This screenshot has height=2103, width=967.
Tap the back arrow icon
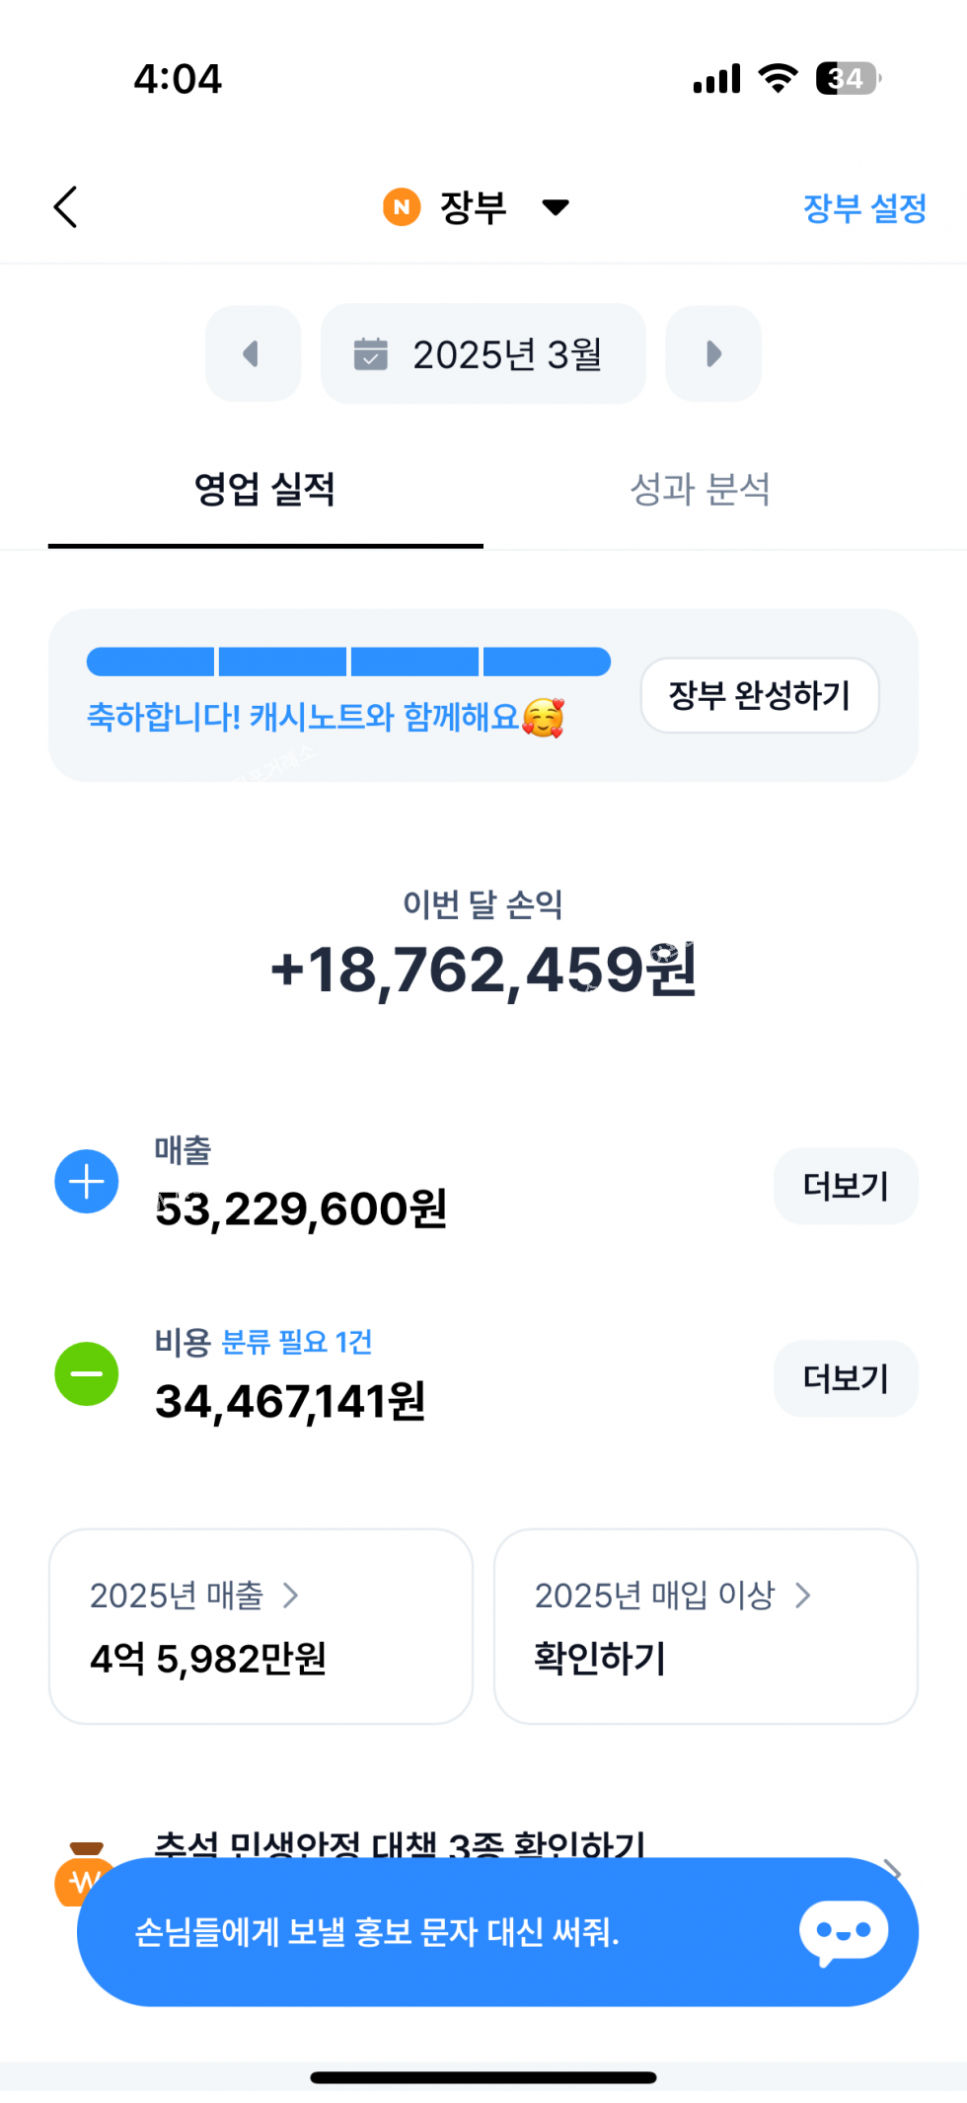(66, 207)
